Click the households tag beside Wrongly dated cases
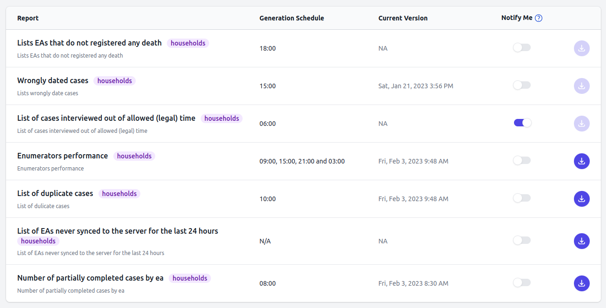 click(x=115, y=81)
